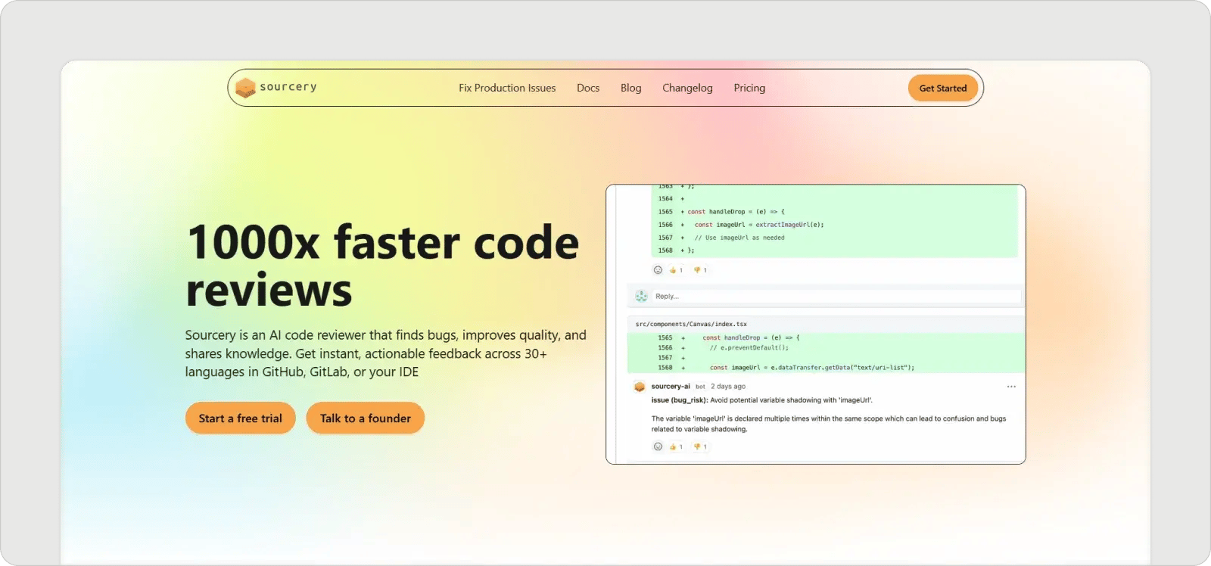Screen dimensions: 1211x566
Task: Add emoji reaction below variable shadowing comment
Action: [658, 446]
